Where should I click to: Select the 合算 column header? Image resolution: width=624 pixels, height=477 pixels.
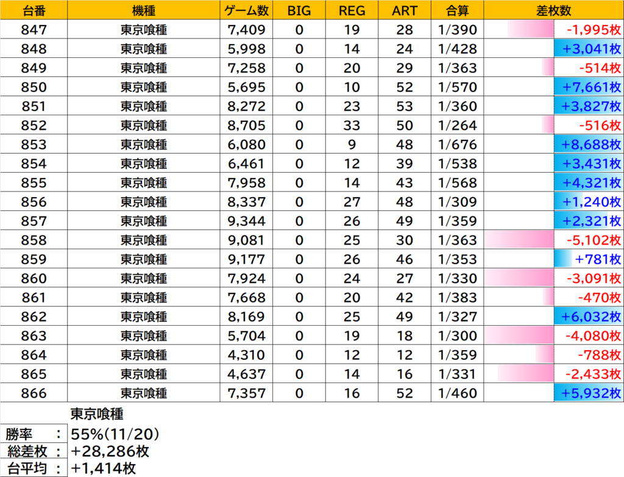point(457,10)
